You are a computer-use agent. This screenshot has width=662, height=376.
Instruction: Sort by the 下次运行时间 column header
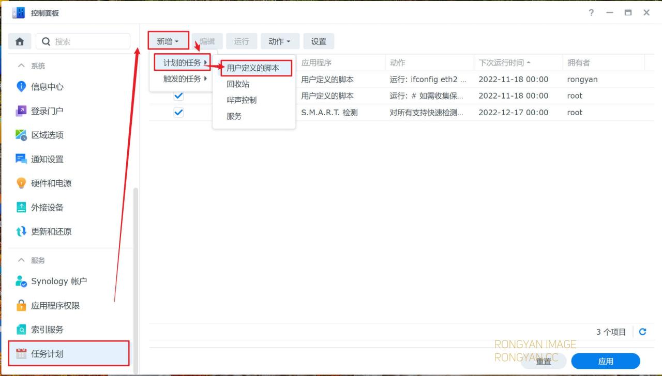click(x=517, y=63)
